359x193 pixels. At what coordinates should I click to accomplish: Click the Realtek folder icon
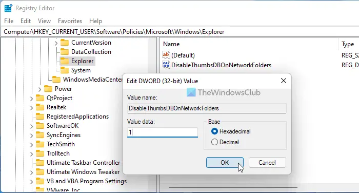pyautogui.click(x=40, y=107)
